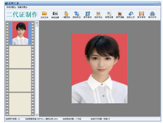Save the photo with the floppy icon (照片保存)
The image size is (163, 123).
(142, 15)
